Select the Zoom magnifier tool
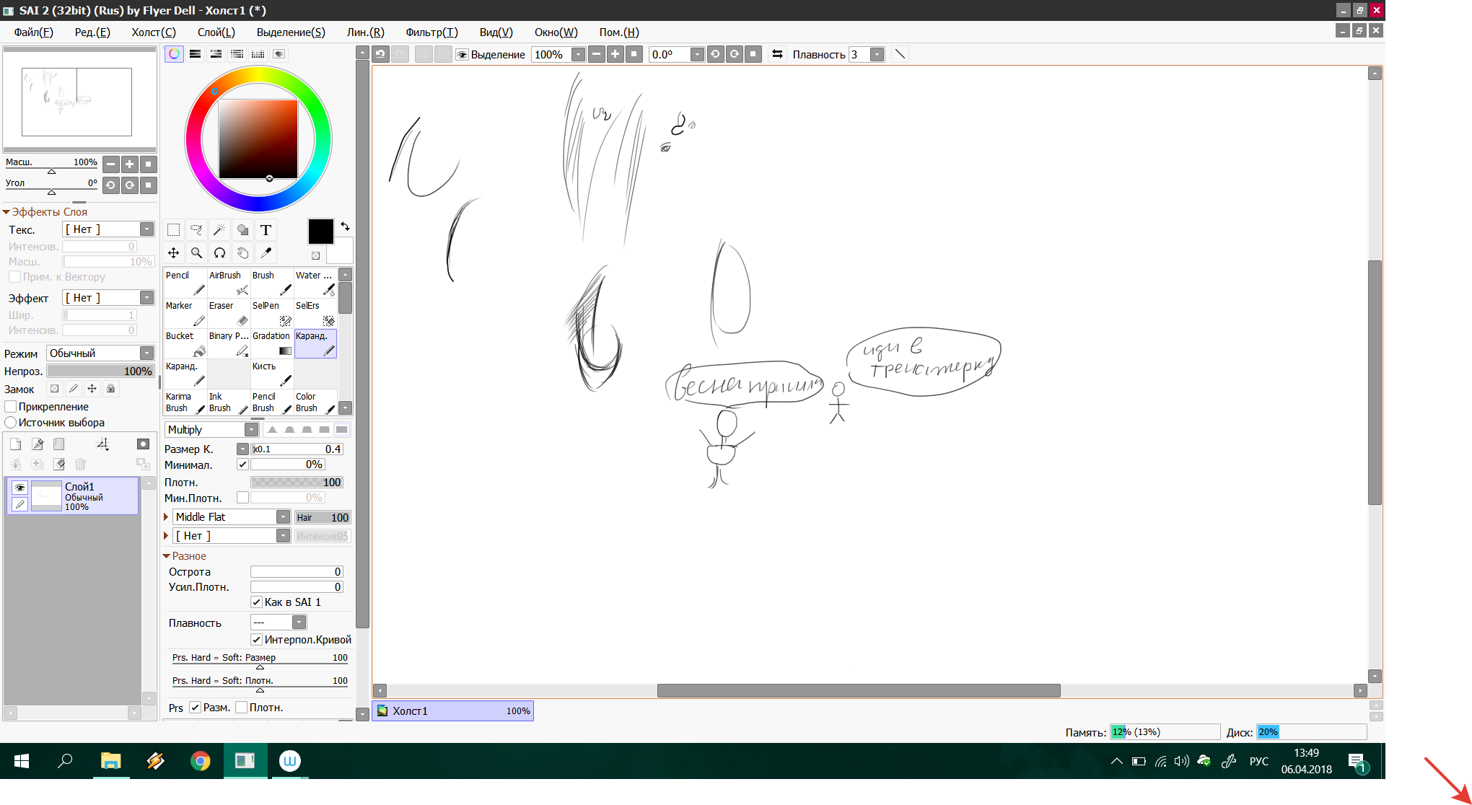 pos(196,252)
